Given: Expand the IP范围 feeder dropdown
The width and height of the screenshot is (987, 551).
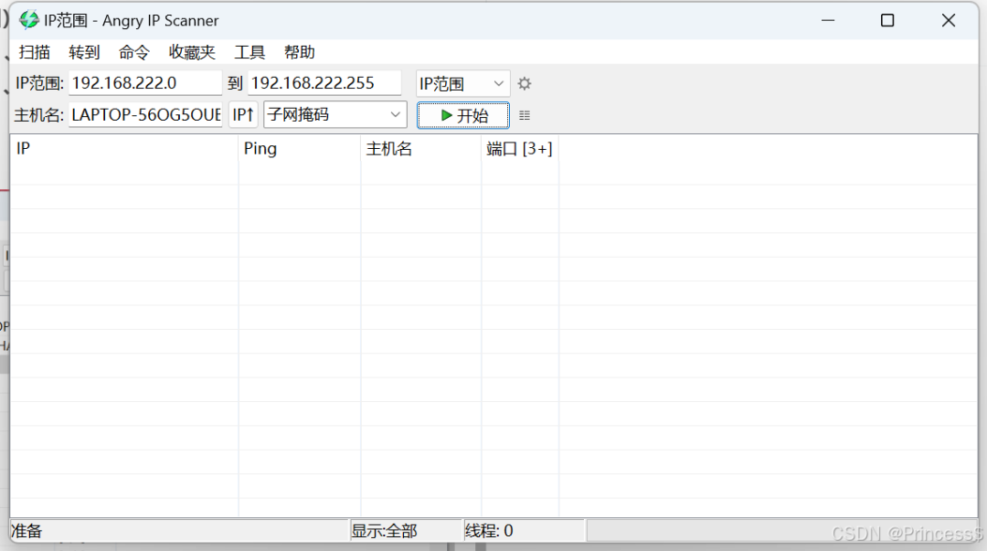Looking at the screenshot, I should click(462, 83).
